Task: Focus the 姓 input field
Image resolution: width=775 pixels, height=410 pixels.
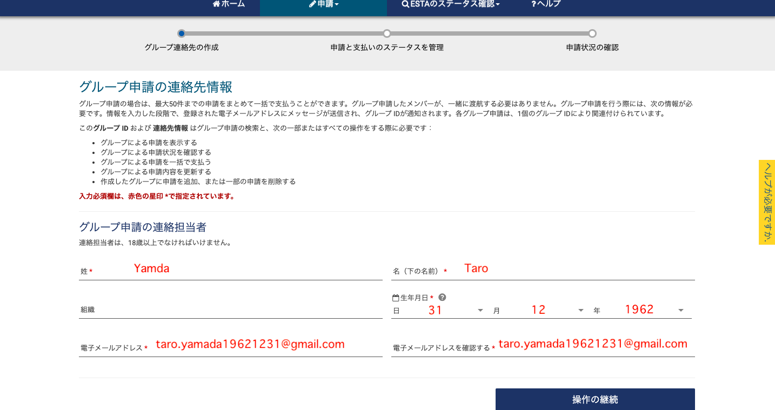Action: click(231, 270)
